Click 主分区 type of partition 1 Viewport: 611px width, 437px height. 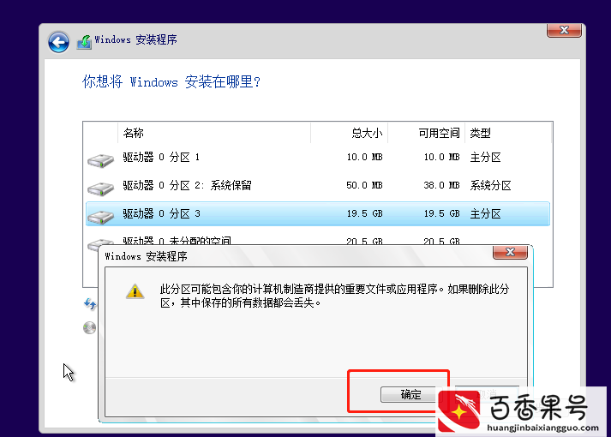(485, 158)
